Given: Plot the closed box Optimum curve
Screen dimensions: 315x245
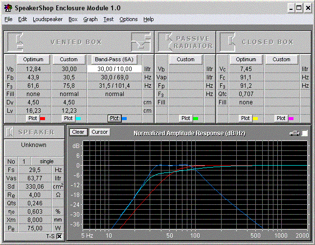Looking at the screenshot, I should coord(245,118).
